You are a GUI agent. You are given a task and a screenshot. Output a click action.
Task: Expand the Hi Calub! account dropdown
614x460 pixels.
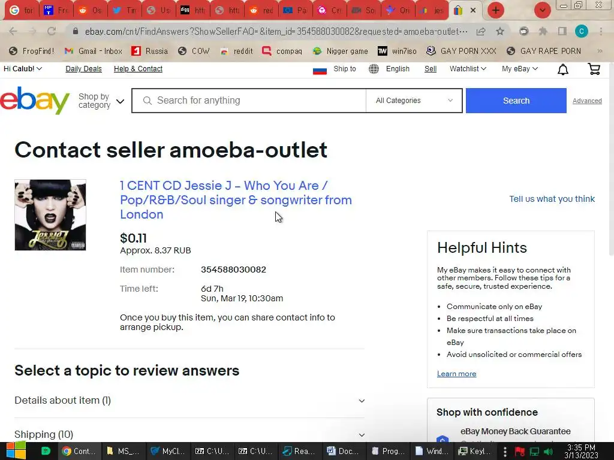[23, 69]
